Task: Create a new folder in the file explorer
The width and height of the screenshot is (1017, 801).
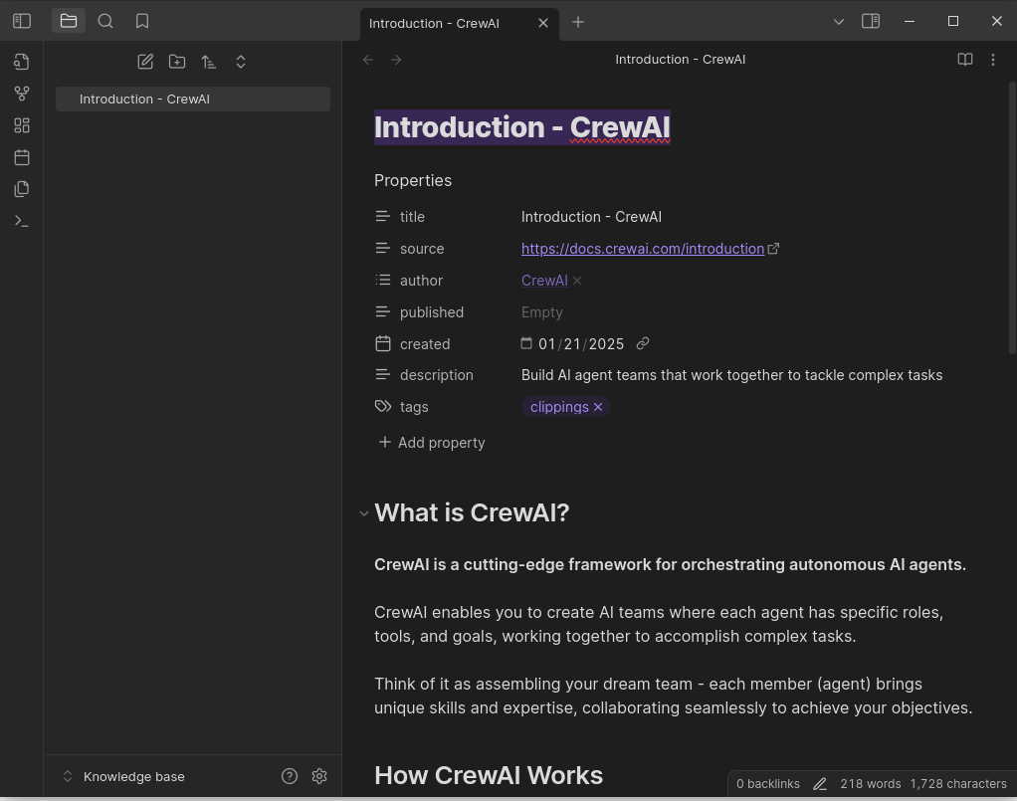Action: (x=177, y=62)
